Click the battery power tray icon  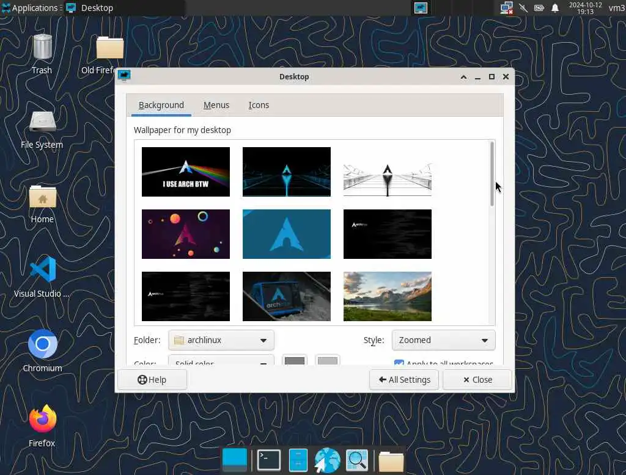click(539, 8)
